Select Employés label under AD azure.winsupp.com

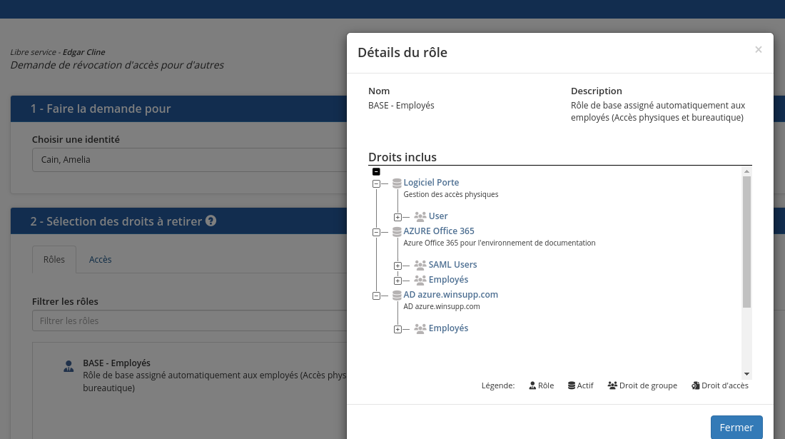pyautogui.click(x=448, y=328)
